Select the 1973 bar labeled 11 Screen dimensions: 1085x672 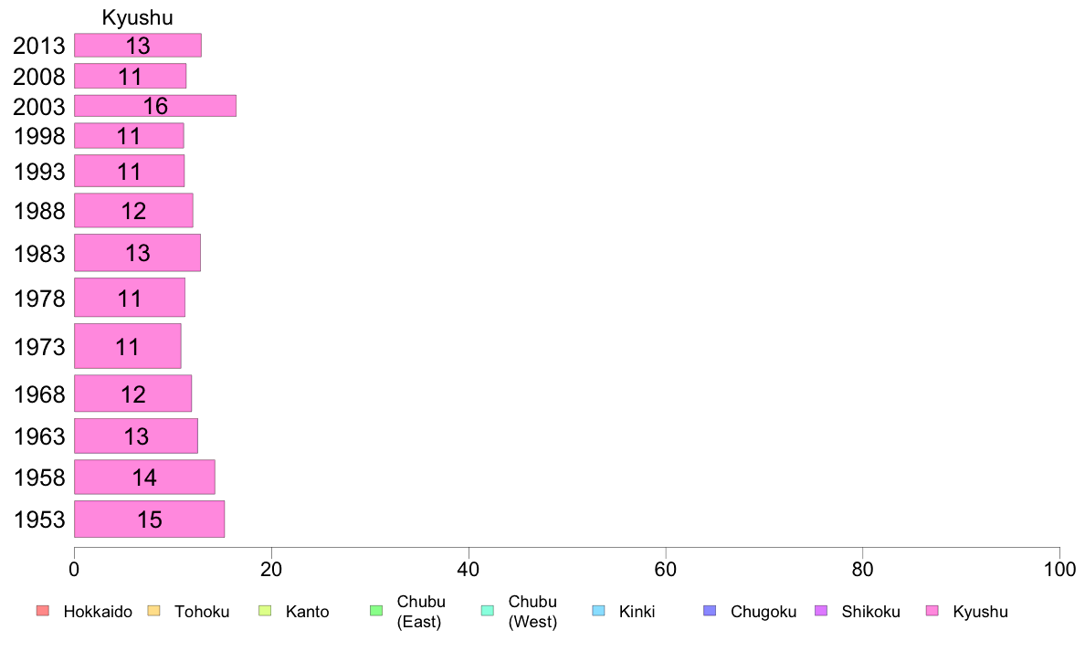click(x=128, y=346)
